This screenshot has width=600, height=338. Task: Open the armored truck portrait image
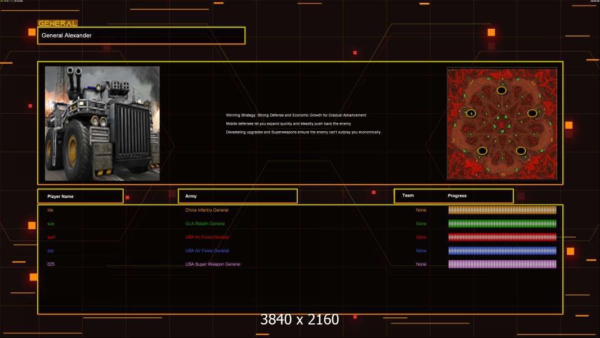[102, 123]
